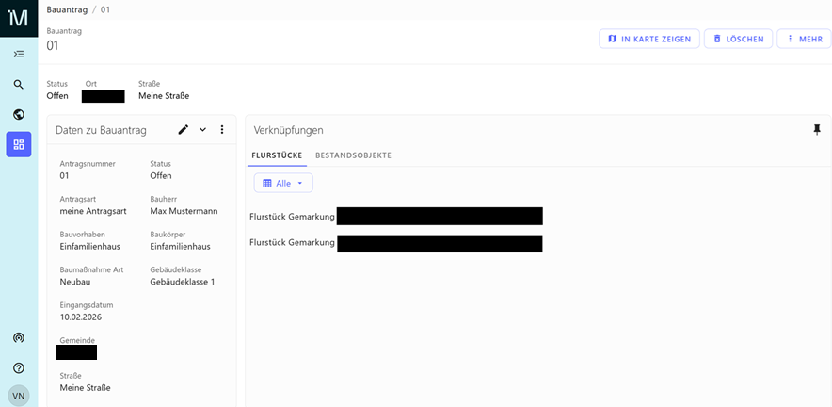The width and height of the screenshot is (832, 407).
Task: Open first Flurstück Gemarkung entry
Action: point(396,217)
